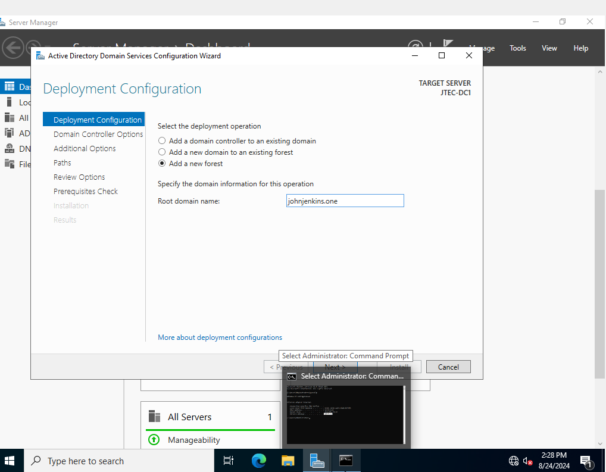
Task: Click Server Manager taskbar icon
Action: coord(317,461)
